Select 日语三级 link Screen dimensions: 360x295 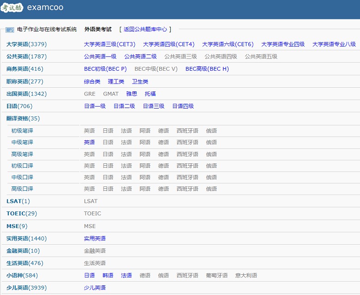coord(153,106)
